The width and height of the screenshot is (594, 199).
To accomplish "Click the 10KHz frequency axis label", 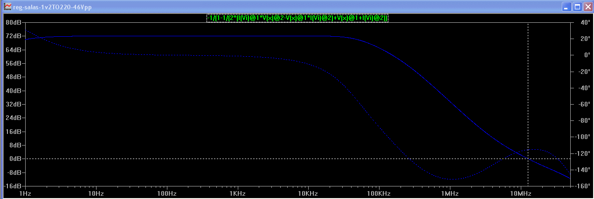I will [308, 193].
